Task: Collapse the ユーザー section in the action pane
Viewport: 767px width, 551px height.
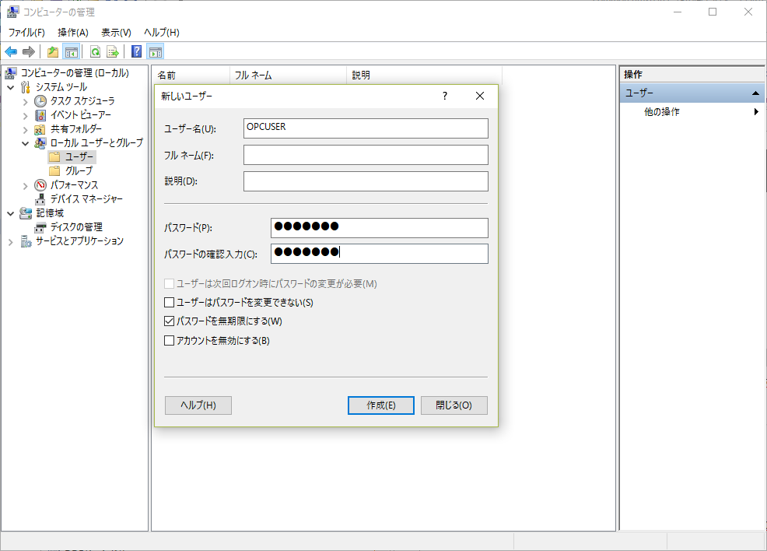Action: pyautogui.click(x=755, y=93)
